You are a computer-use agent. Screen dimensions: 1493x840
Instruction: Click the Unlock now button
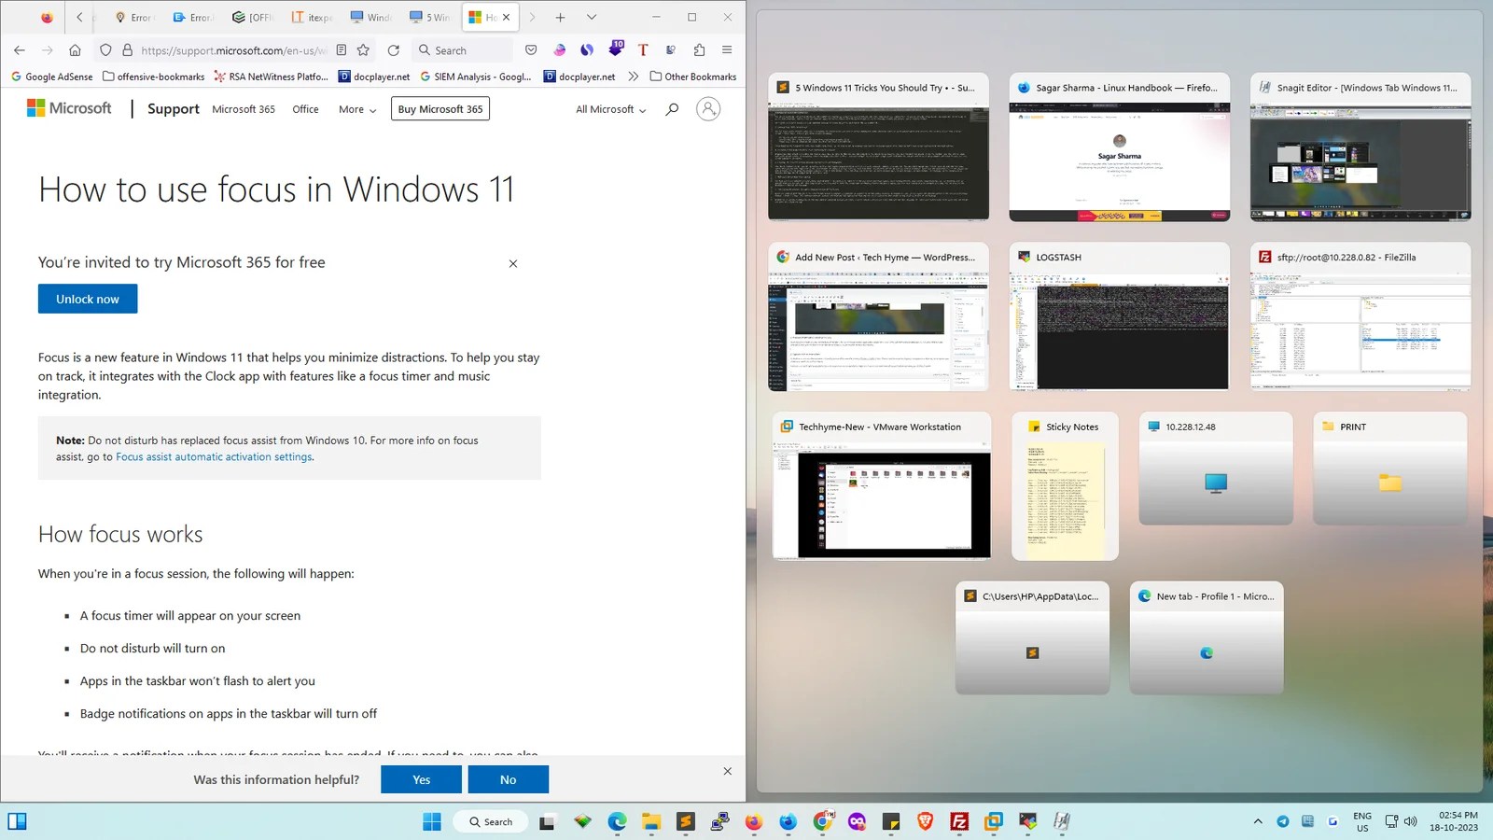coord(88,299)
